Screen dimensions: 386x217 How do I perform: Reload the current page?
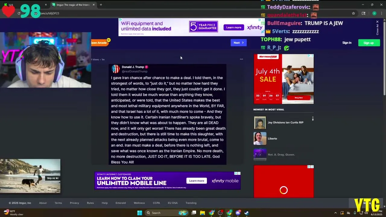point(19,13)
